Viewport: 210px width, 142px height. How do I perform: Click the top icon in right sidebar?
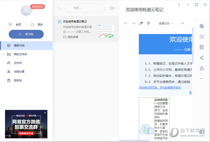(202, 26)
